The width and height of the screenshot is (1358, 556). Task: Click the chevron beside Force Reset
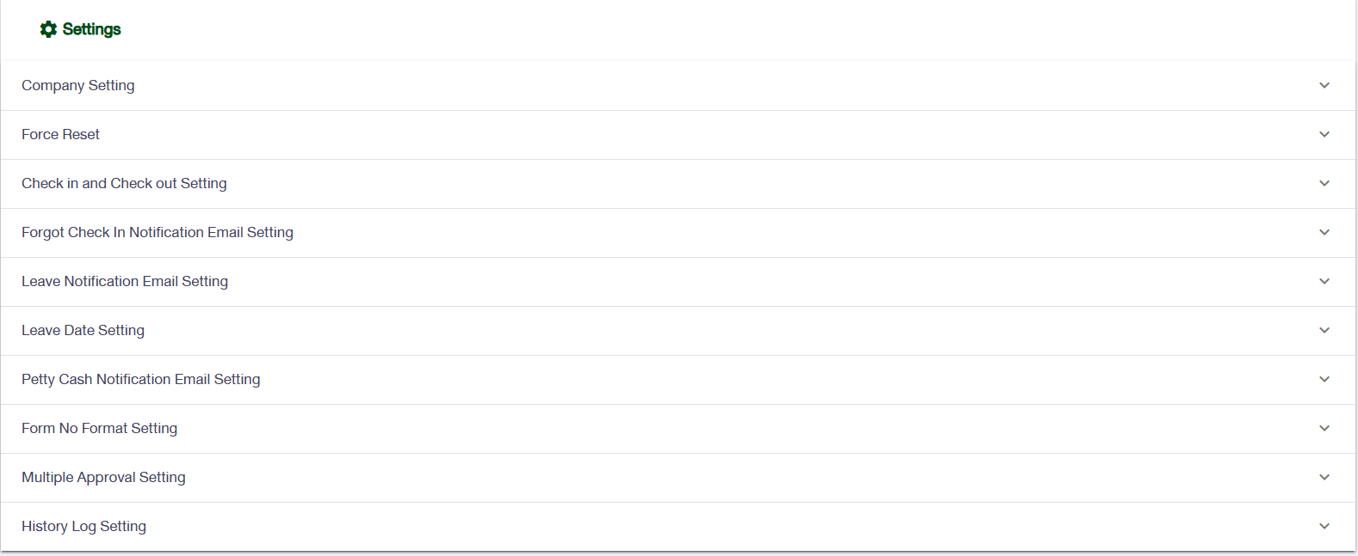[x=1323, y=134]
